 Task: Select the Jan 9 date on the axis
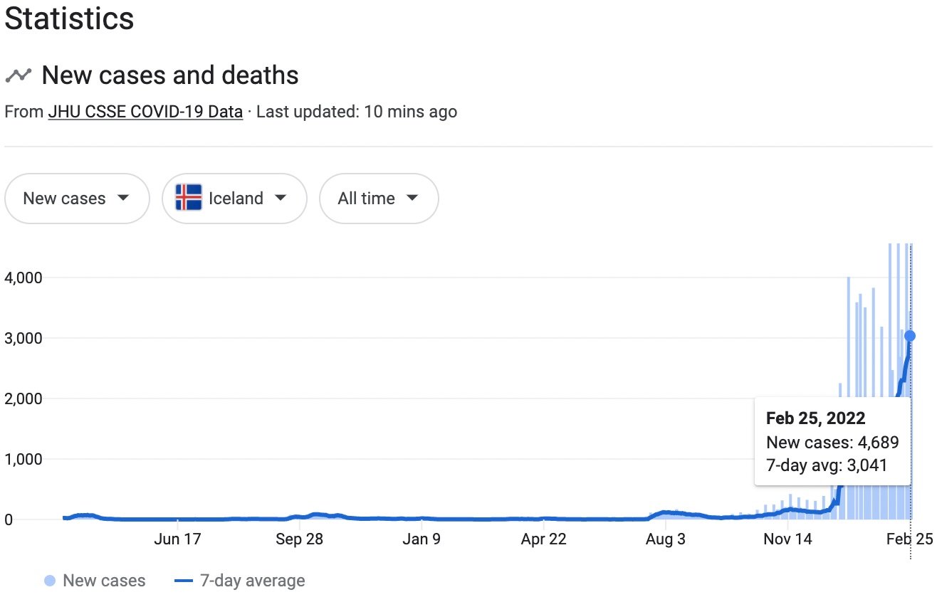point(422,539)
